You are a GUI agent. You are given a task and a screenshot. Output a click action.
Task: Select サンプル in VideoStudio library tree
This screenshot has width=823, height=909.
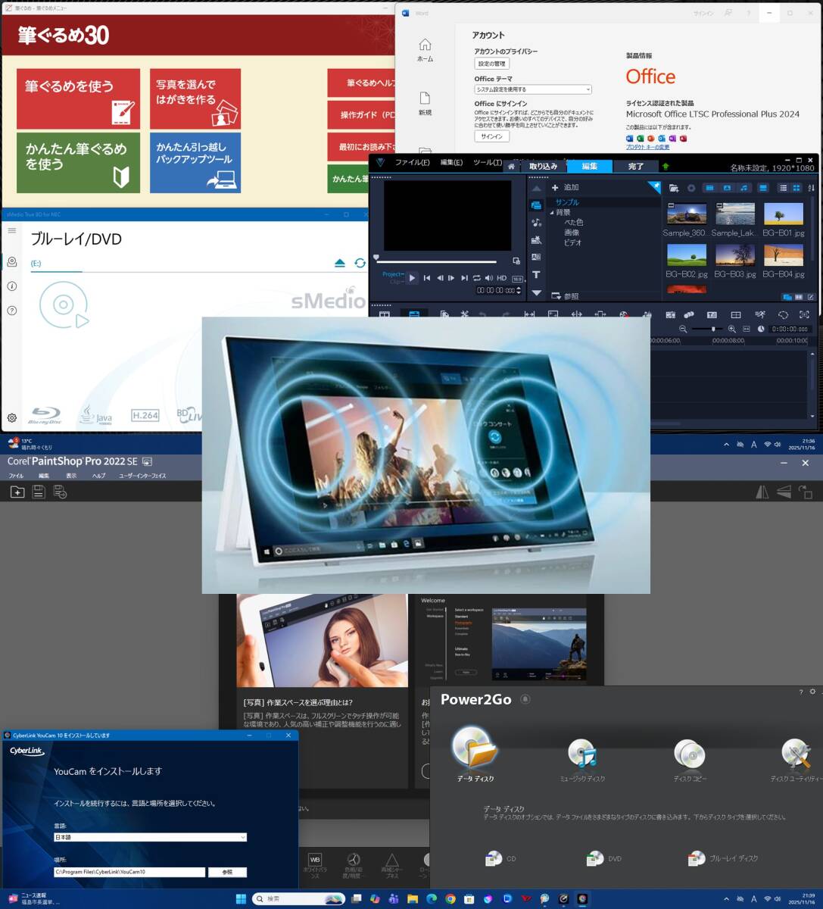tap(566, 202)
